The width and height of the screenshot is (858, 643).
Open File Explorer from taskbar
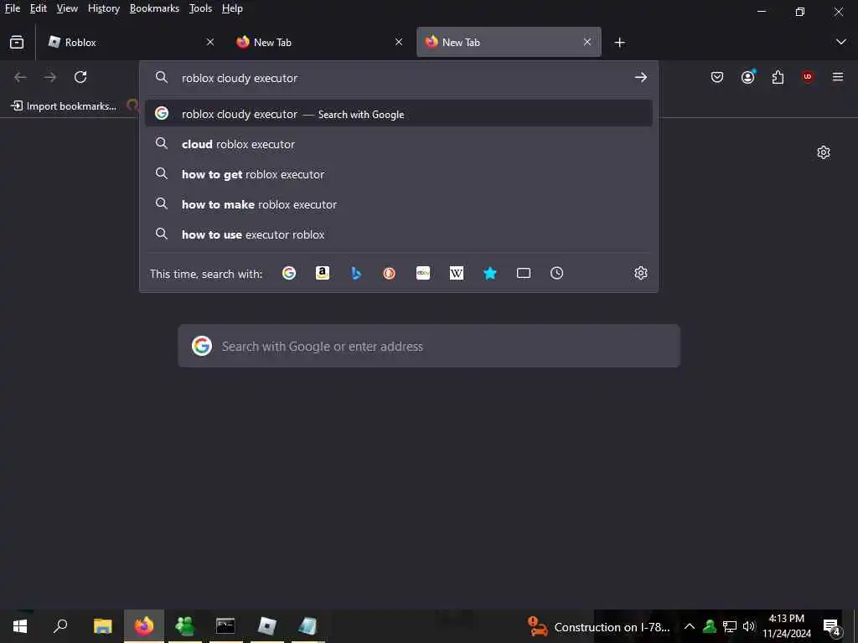[x=102, y=626]
